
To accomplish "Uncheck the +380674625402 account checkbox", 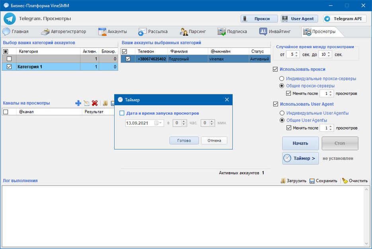I will click(128, 59).
